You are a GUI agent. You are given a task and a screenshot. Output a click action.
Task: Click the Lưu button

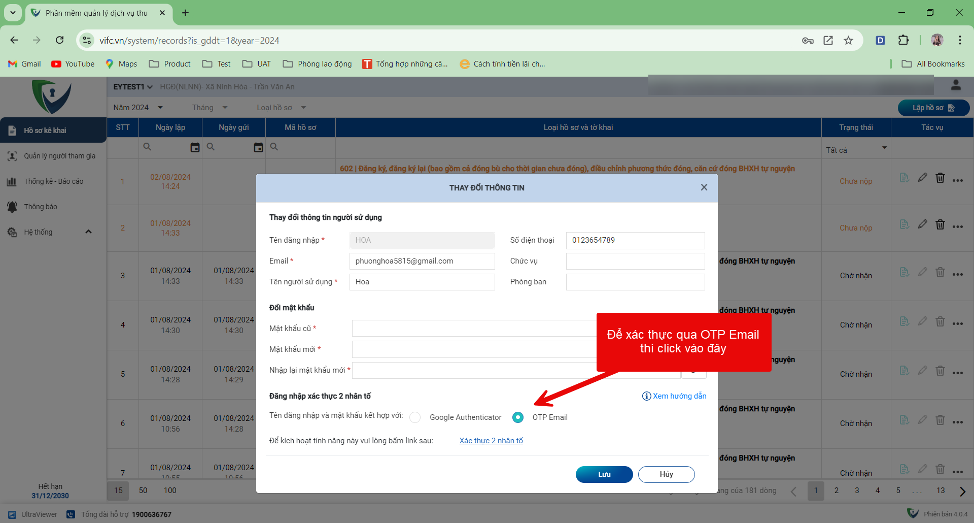pos(604,474)
